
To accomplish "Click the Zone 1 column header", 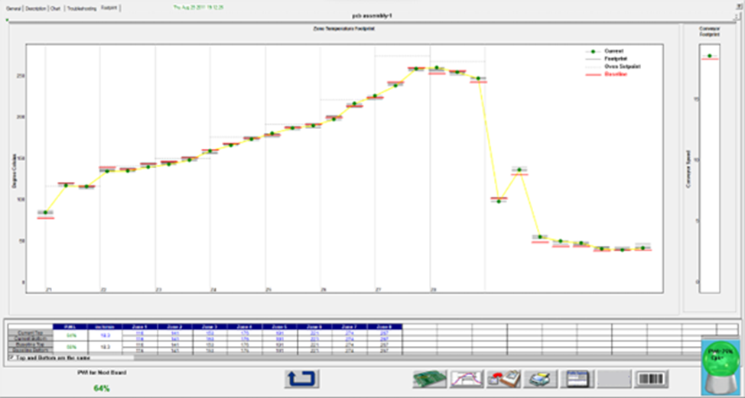I will tap(140, 326).
